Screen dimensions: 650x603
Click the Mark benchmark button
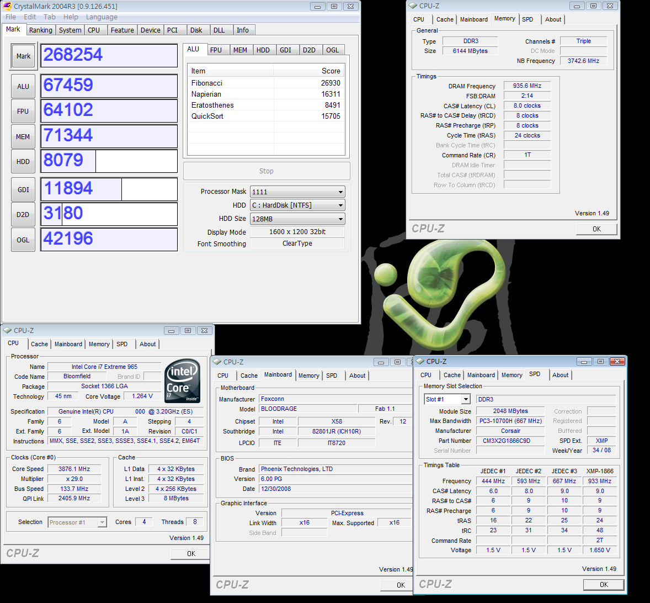coord(23,56)
